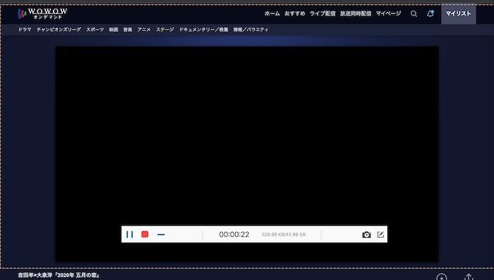Open おすすめ page

pyautogui.click(x=295, y=13)
